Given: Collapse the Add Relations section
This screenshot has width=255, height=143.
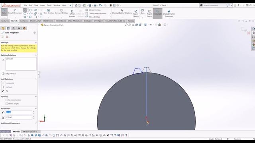Looking at the screenshot, I should tap(36, 79).
